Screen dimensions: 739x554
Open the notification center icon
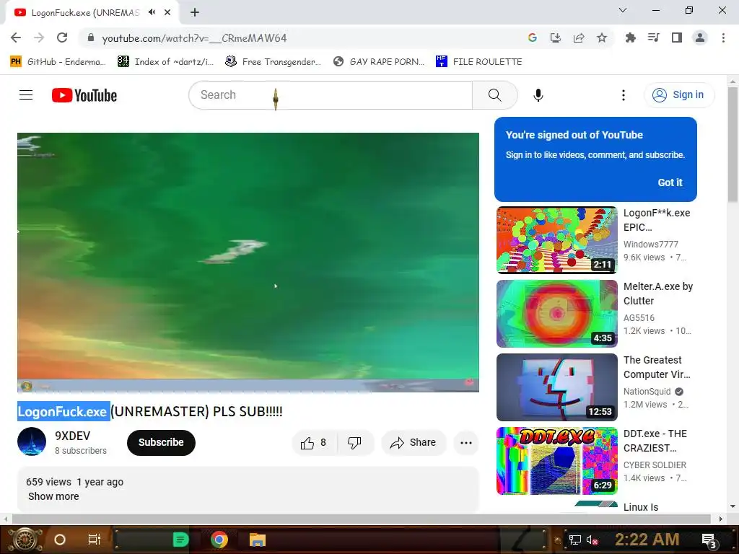709,540
